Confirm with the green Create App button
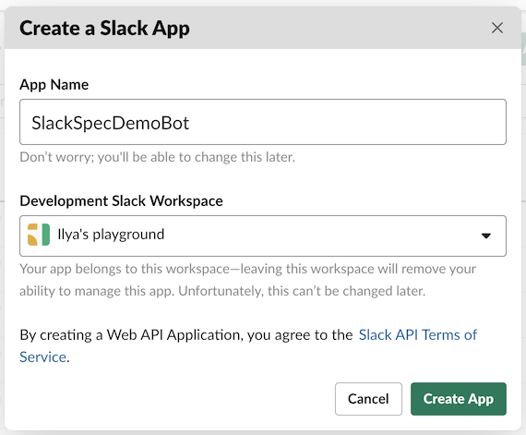This screenshot has height=435, width=526. (x=459, y=399)
